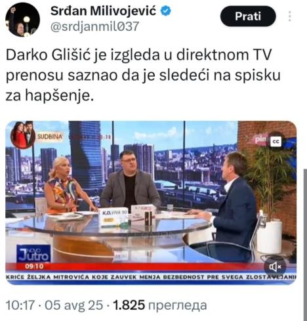Open the three-dot more options menu
Viewport: 307px width, 321px height.
pyautogui.click(x=289, y=16)
